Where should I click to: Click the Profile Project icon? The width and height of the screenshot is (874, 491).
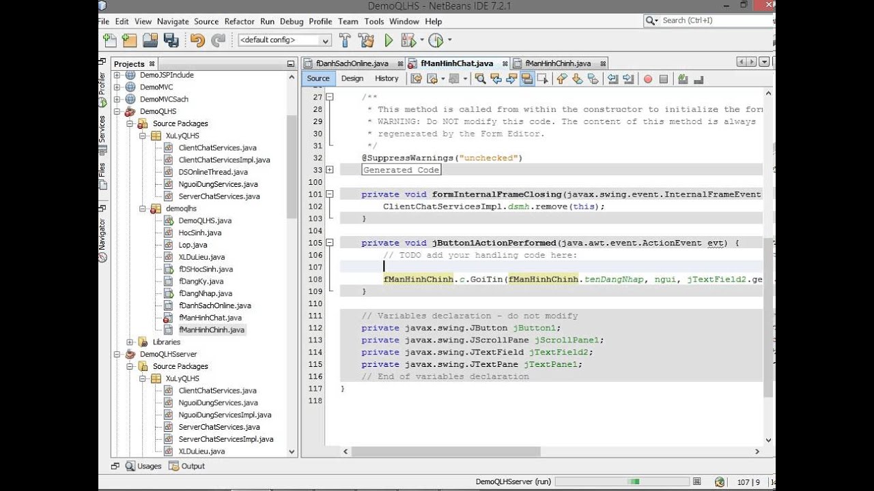(x=436, y=40)
